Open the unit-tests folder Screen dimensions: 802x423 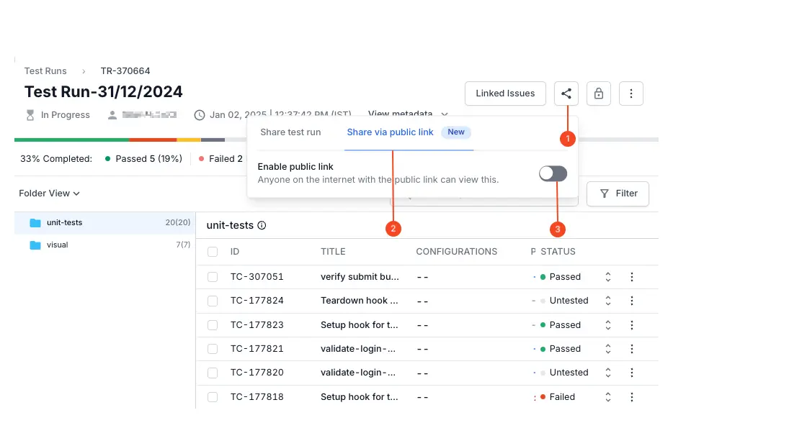pyautogui.click(x=64, y=223)
